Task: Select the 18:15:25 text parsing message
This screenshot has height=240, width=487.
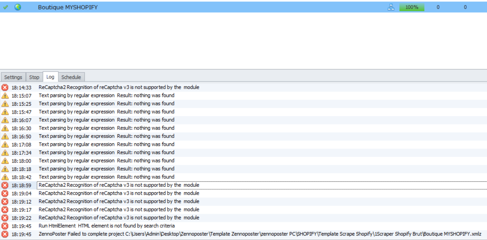Action: pyautogui.click(x=107, y=104)
